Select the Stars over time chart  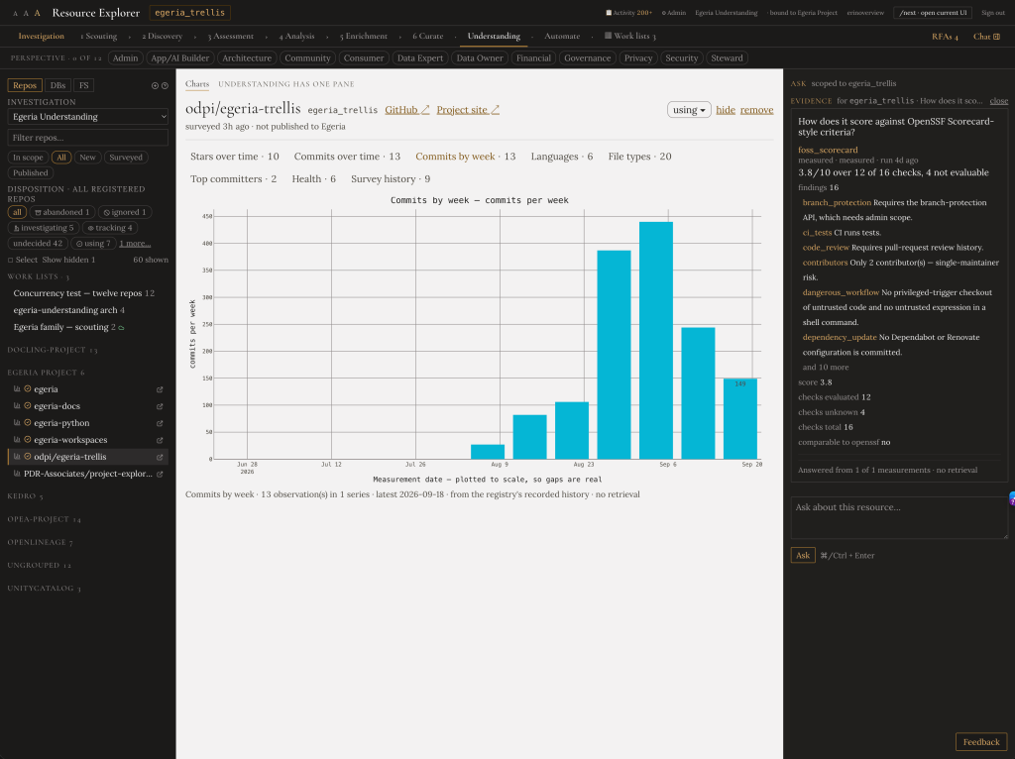click(234, 157)
